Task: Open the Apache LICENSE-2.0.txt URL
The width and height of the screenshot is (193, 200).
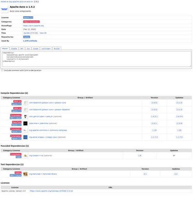Action: point(51,191)
